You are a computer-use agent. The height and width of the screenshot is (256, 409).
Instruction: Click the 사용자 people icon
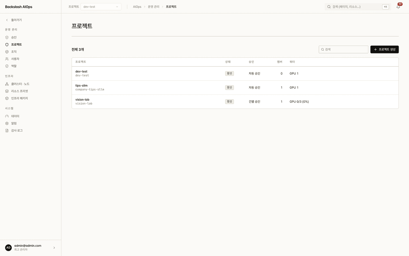(x=7, y=59)
